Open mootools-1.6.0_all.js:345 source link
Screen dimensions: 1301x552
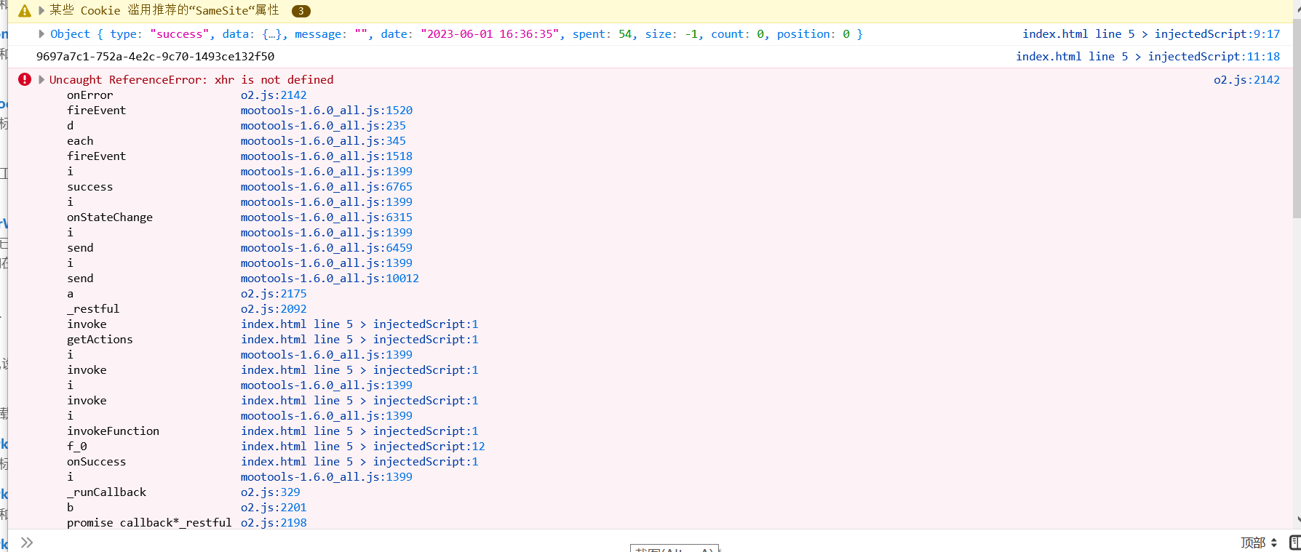tap(323, 141)
